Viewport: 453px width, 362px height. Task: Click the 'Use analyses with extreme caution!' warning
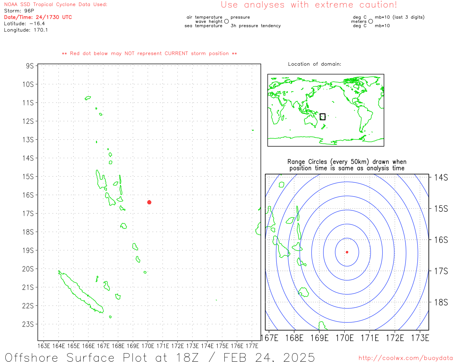(x=309, y=5)
